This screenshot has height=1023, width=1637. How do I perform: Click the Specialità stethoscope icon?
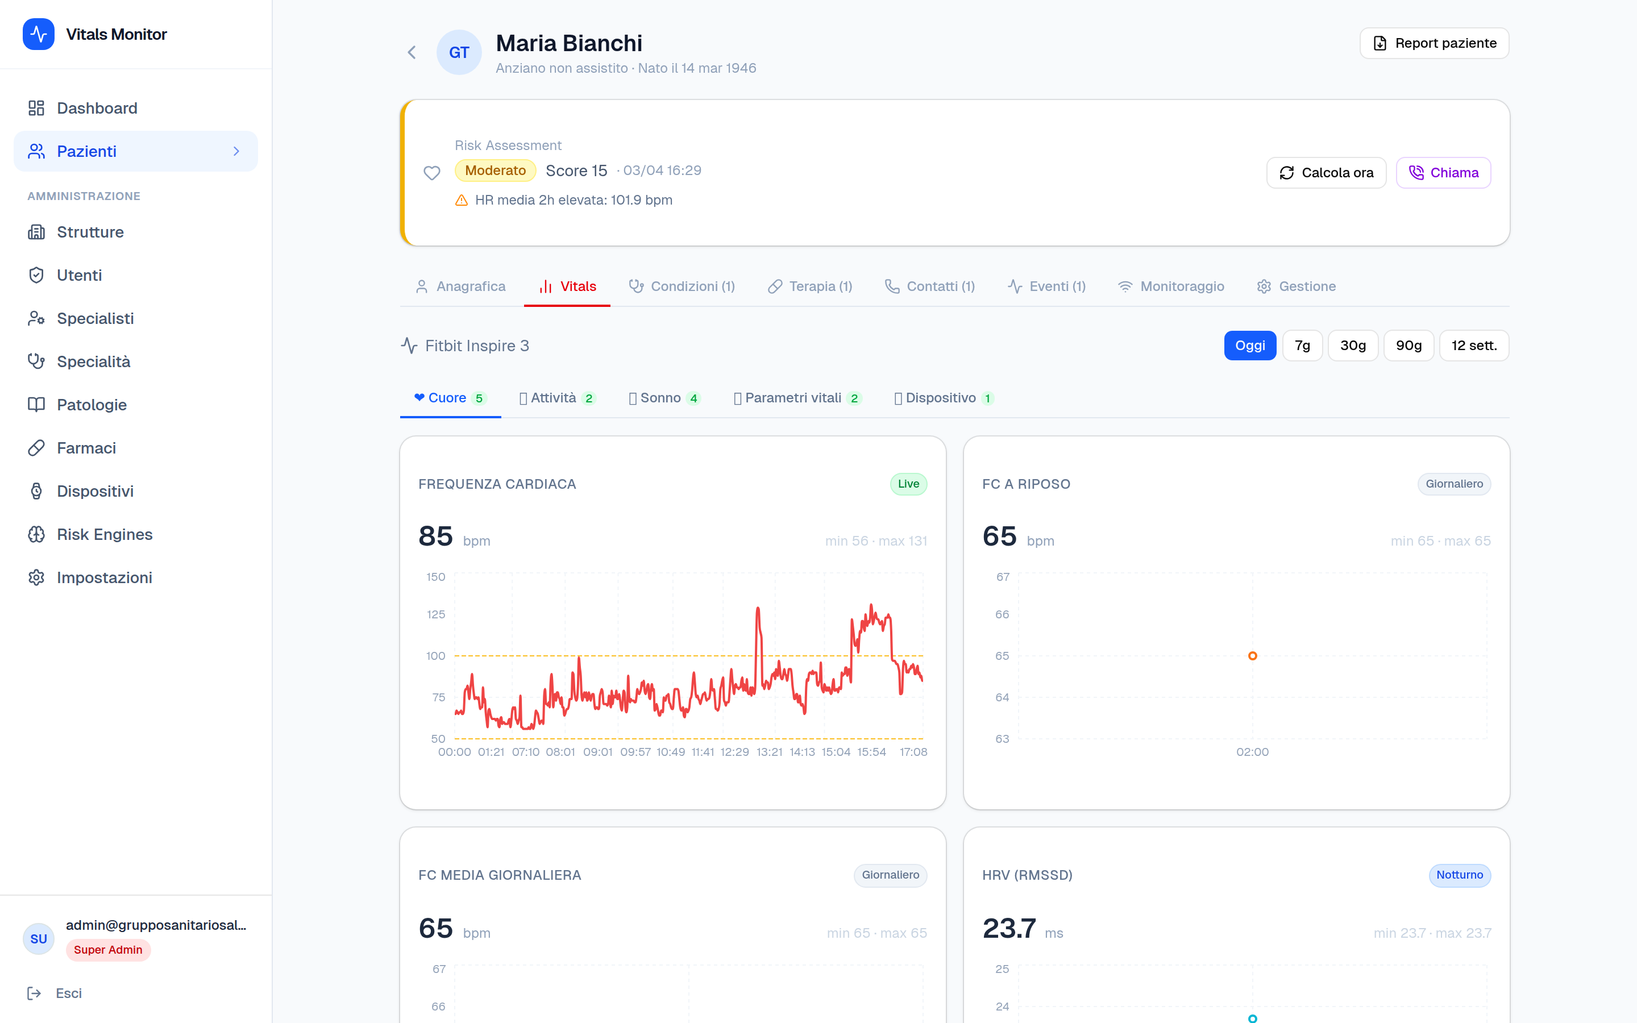pyautogui.click(x=36, y=362)
